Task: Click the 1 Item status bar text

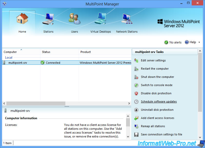Action: (x=7, y=143)
